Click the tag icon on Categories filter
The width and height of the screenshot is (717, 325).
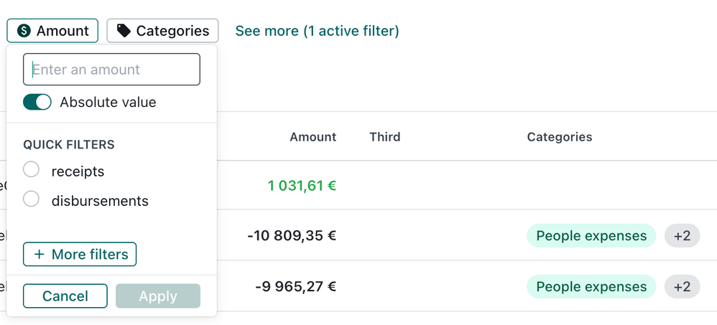pos(124,31)
